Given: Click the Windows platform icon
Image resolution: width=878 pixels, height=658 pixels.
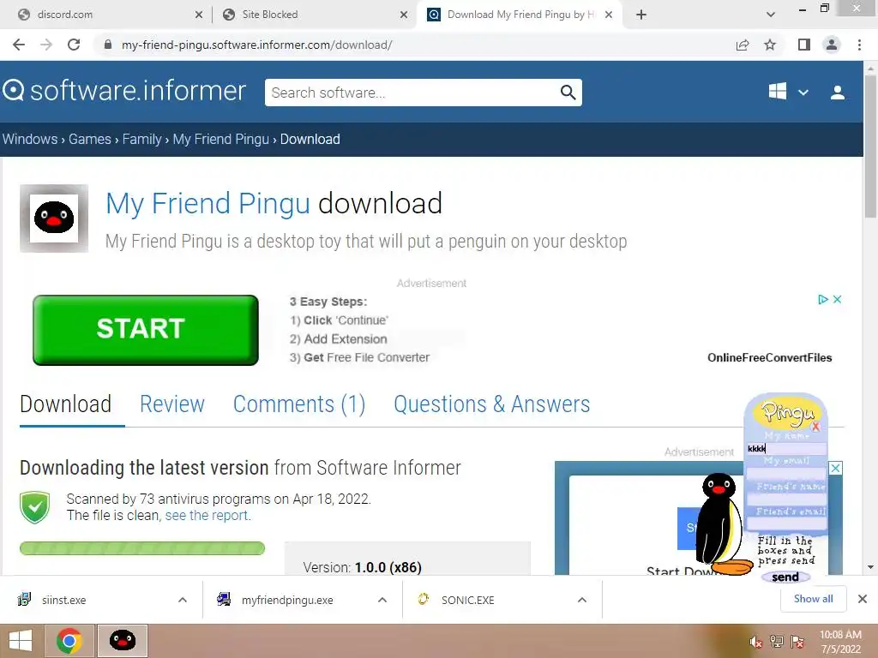Looking at the screenshot, I should [x=777, y=91].
